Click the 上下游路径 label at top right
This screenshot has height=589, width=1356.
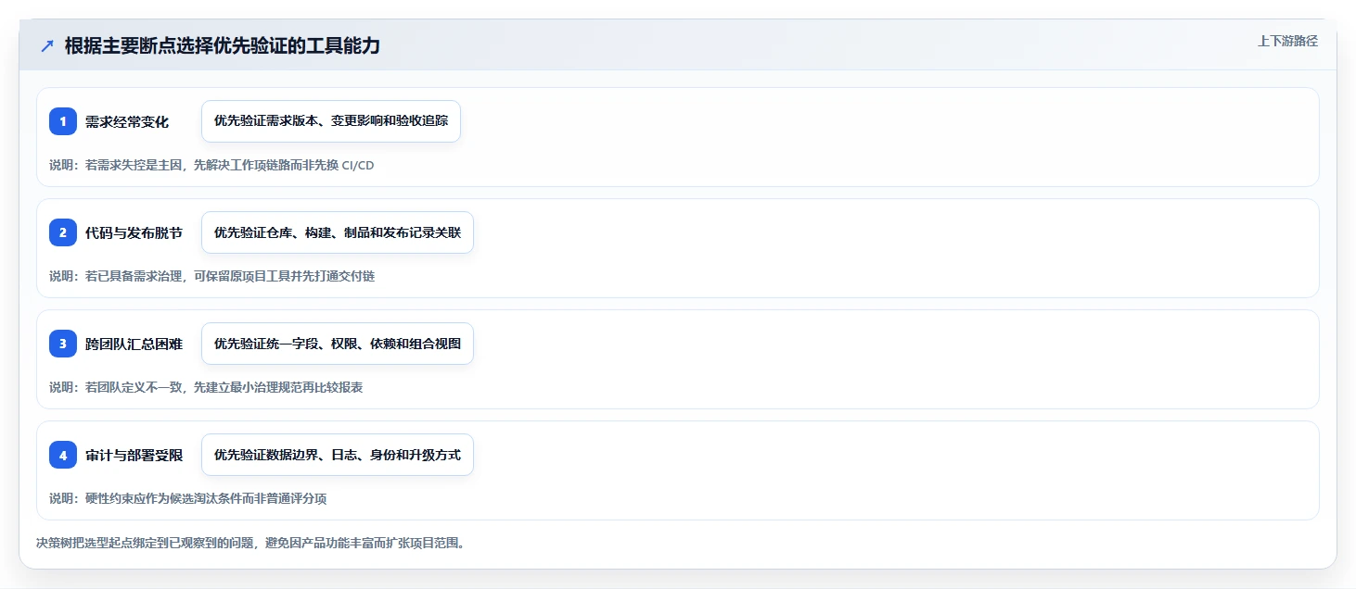pos(1287,41)
